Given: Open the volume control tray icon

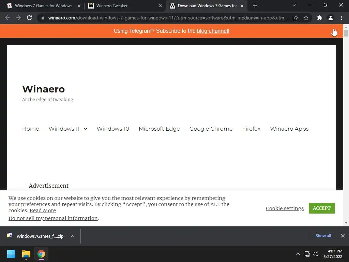Looking at the screenshot, I should [x=316, y=254].
